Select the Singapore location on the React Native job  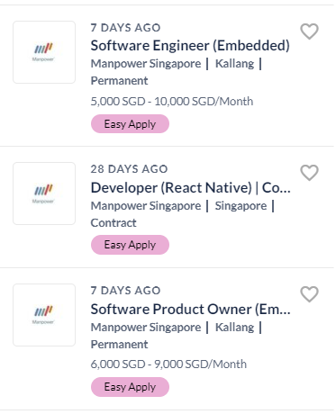pos(241,206)
